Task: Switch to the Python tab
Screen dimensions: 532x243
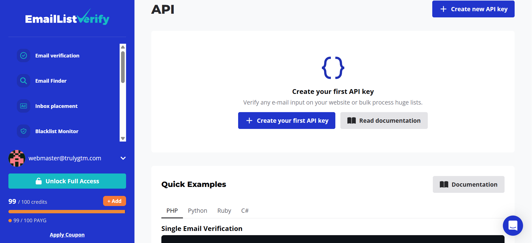Action: click(x=198, y=211)
